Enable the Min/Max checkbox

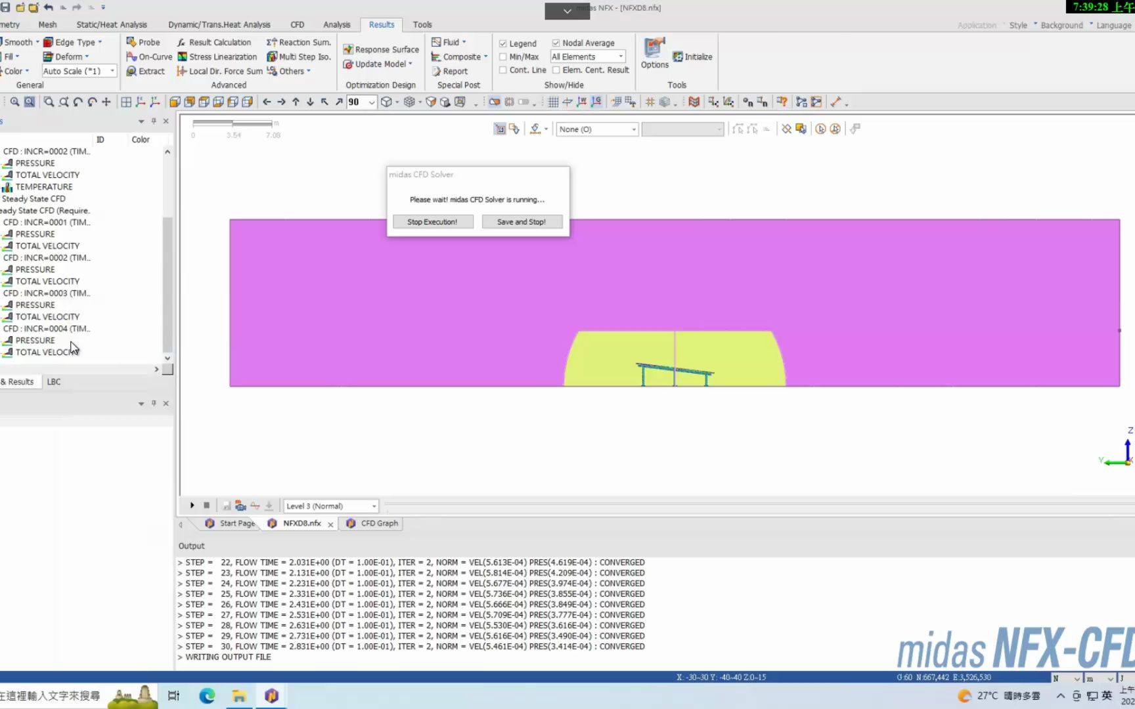tap(502, 56)
